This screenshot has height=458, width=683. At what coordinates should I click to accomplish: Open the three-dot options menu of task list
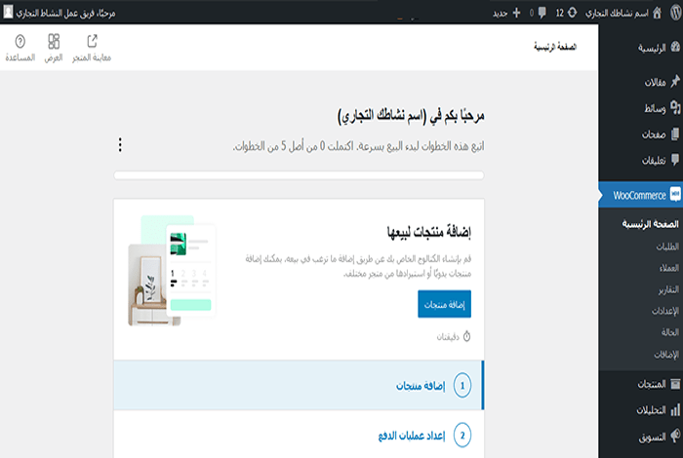point(120,145)
